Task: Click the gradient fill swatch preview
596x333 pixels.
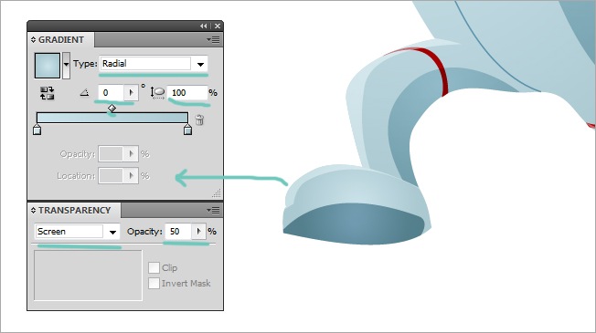Action: [48, 66]
